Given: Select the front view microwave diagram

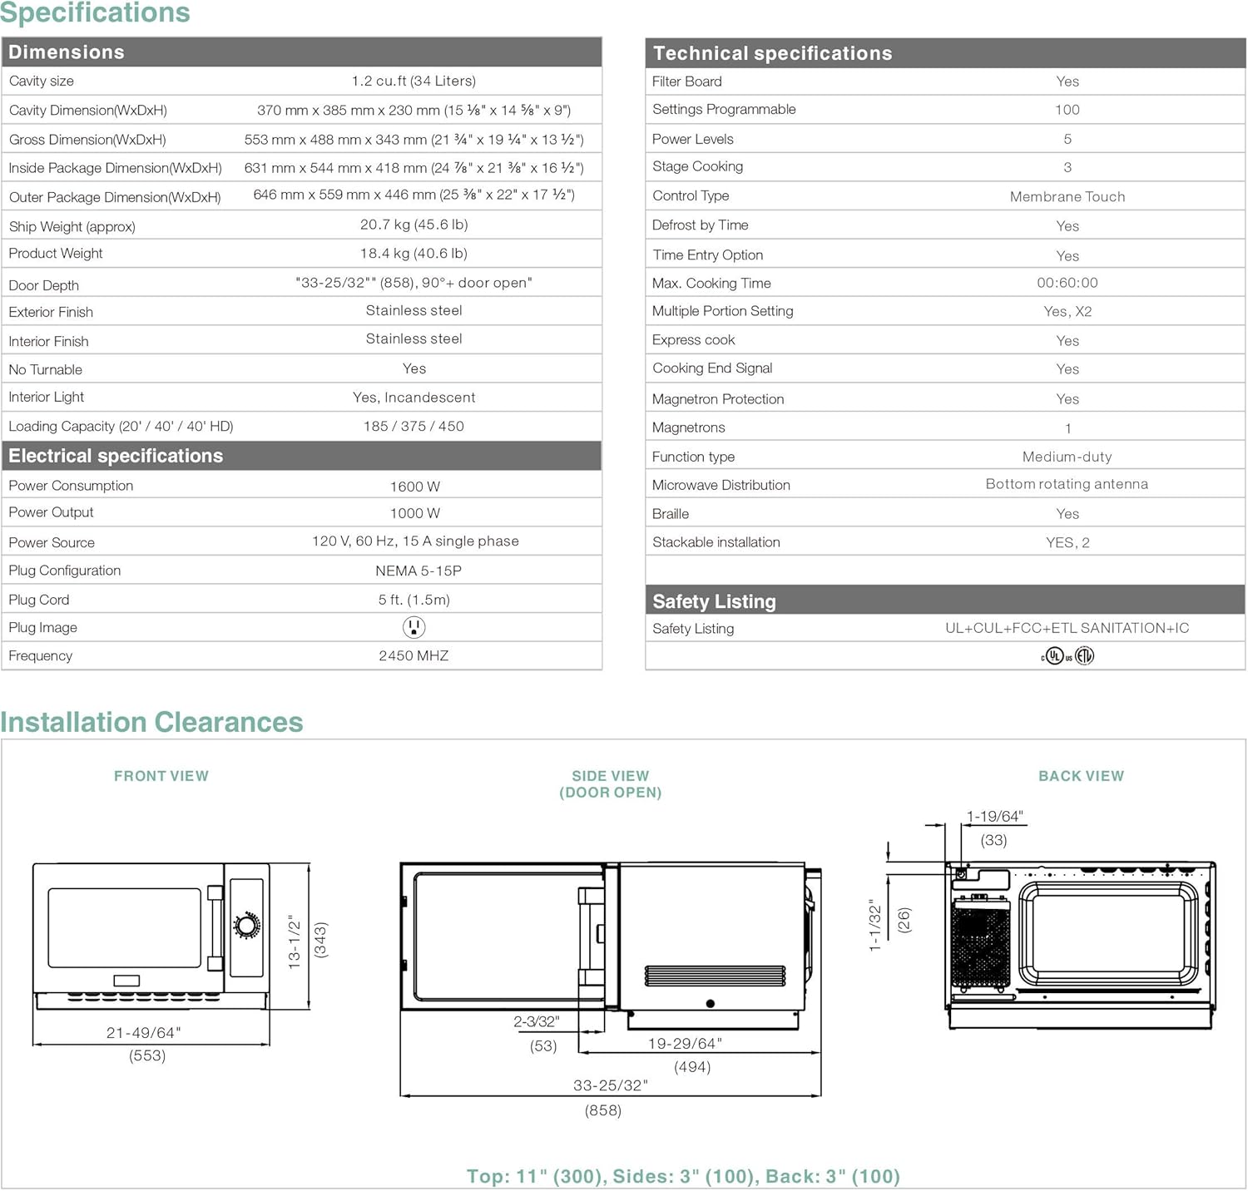Looking at the screenshot, I should (151, 936).
